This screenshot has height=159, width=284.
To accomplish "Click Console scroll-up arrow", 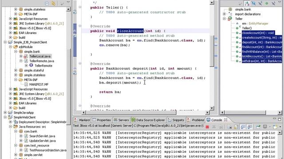I will point(280,133).
